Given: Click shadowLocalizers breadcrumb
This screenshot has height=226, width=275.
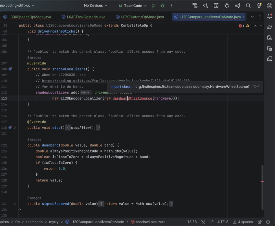Looking at the screenshot, I should (148, 222).
